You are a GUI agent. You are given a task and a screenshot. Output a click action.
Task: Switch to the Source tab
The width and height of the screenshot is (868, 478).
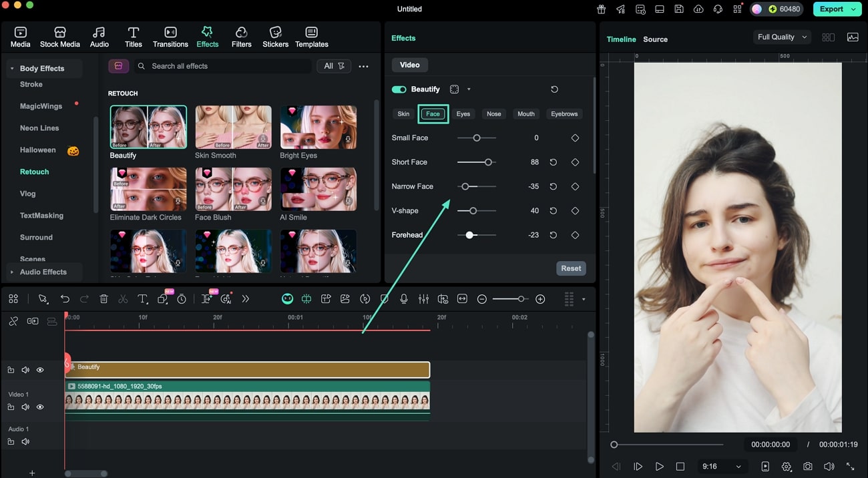point(655,39)
